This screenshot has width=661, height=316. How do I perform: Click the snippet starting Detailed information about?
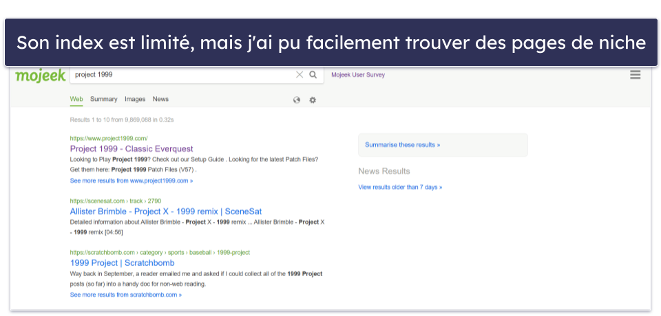click(198, 227)
